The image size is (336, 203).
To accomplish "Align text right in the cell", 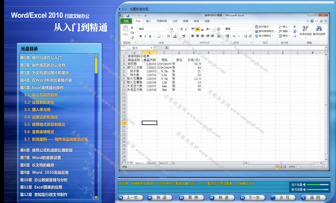I will (202, 36).
